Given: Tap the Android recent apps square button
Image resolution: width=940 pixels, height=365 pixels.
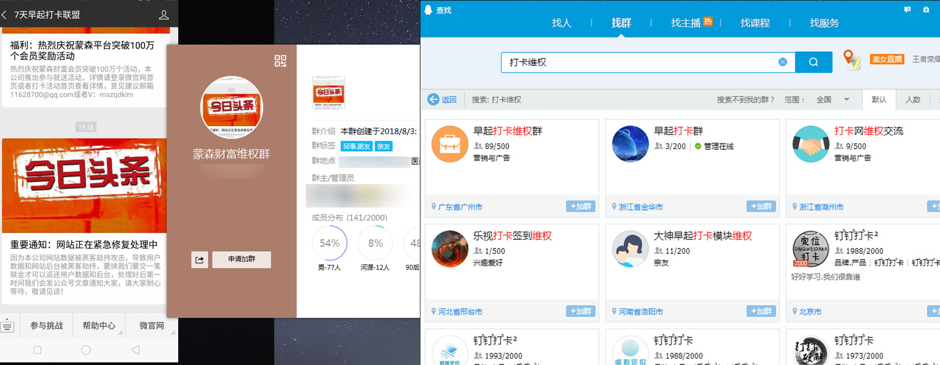Looking at the screenshot, I should point(37,350).
